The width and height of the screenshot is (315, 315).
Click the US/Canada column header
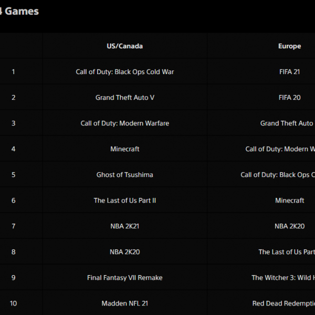click(125, 46)
